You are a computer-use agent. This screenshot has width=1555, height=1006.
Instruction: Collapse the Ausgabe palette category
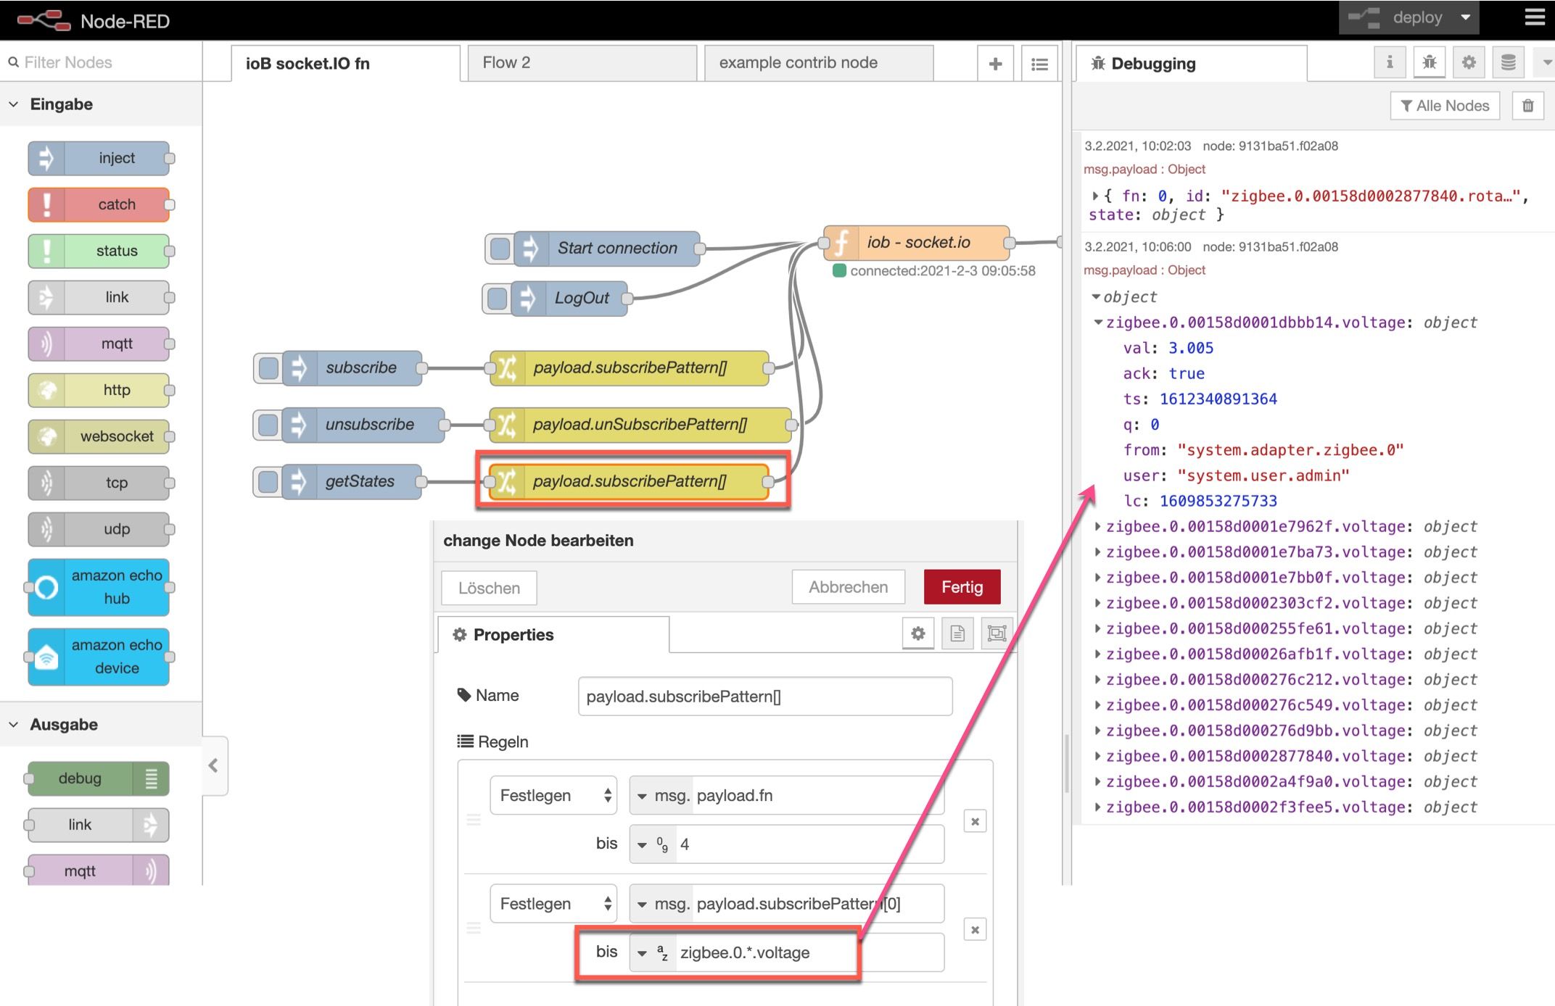click(x=100, y=725)
